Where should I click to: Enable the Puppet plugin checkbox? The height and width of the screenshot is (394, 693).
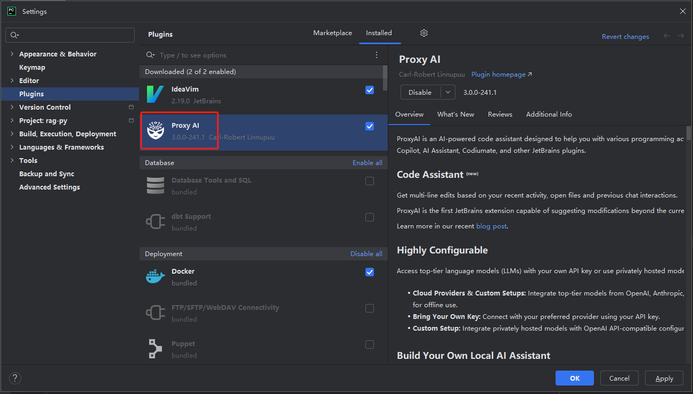[370, 344]
